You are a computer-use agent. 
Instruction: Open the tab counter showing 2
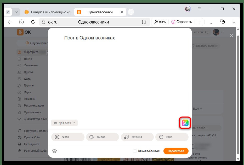(x=8, y=12)
